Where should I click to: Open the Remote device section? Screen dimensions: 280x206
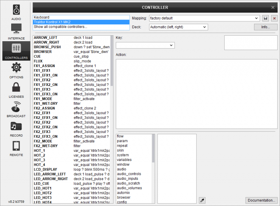pos(16,148)
